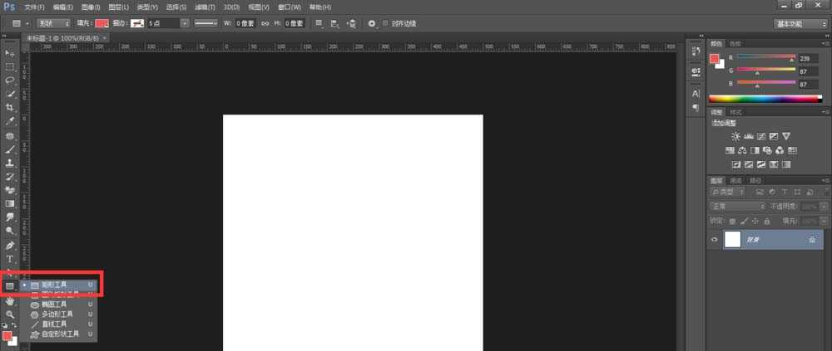Select the Crop tool
The height and width of the screenshot is (351, 832).
coord(10,108)
